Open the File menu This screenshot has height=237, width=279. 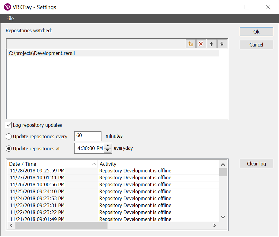[x=10, y=18]
